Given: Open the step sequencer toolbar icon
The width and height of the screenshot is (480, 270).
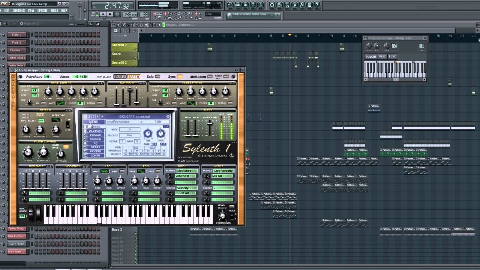Looking at the screenshot, I should [238, 5].
